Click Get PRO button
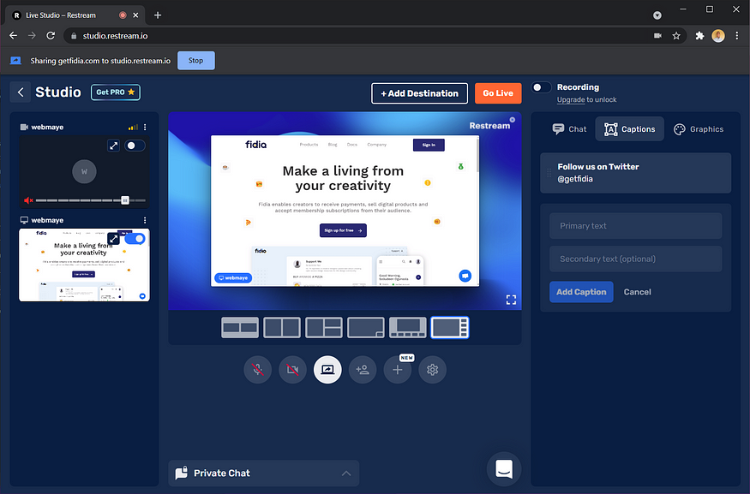This screenshot has width=750, height=494. (x=115, y=92)
